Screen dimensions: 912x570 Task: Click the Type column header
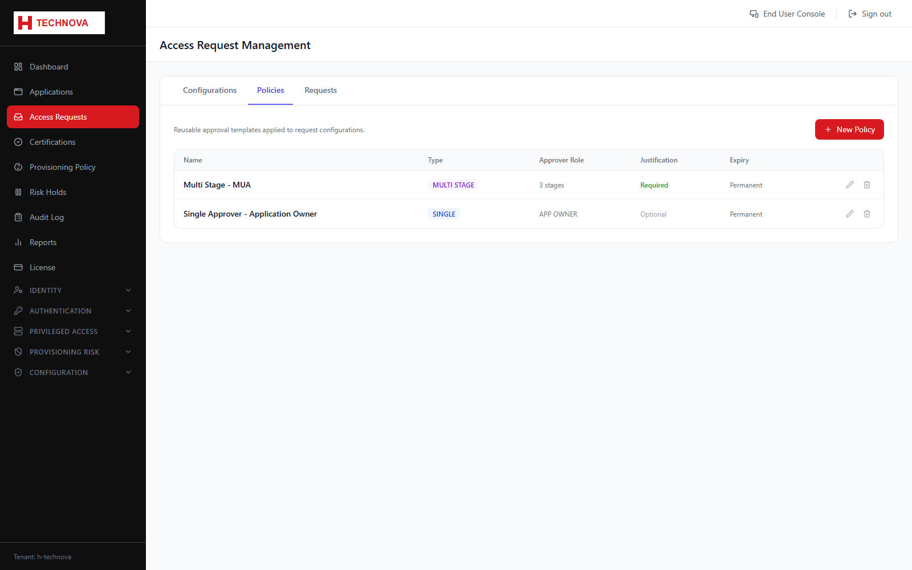coord(435,160)
